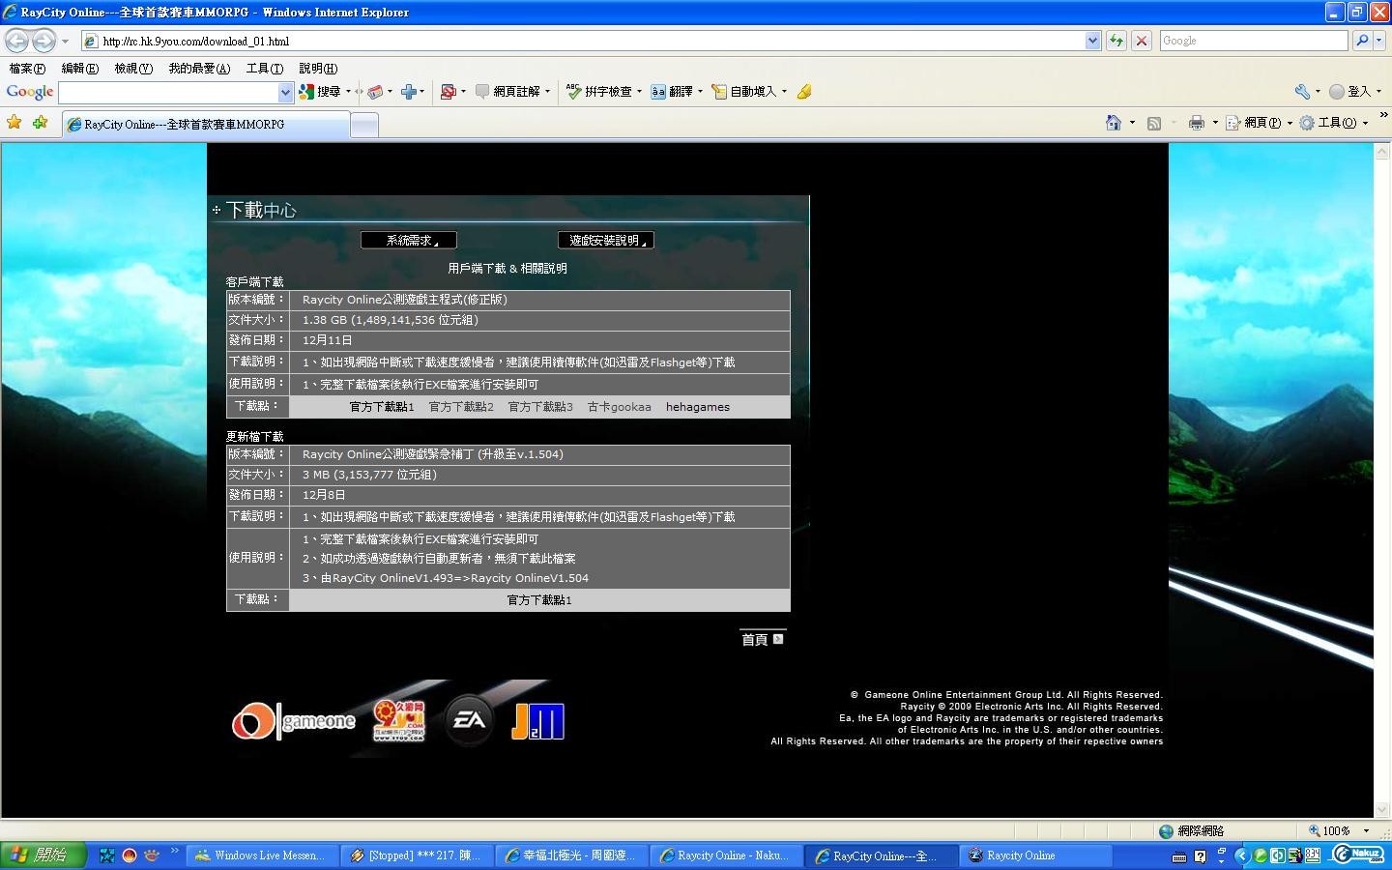
Task: Expand hidden tray icons blue arrow
Action: point(1241,855)
